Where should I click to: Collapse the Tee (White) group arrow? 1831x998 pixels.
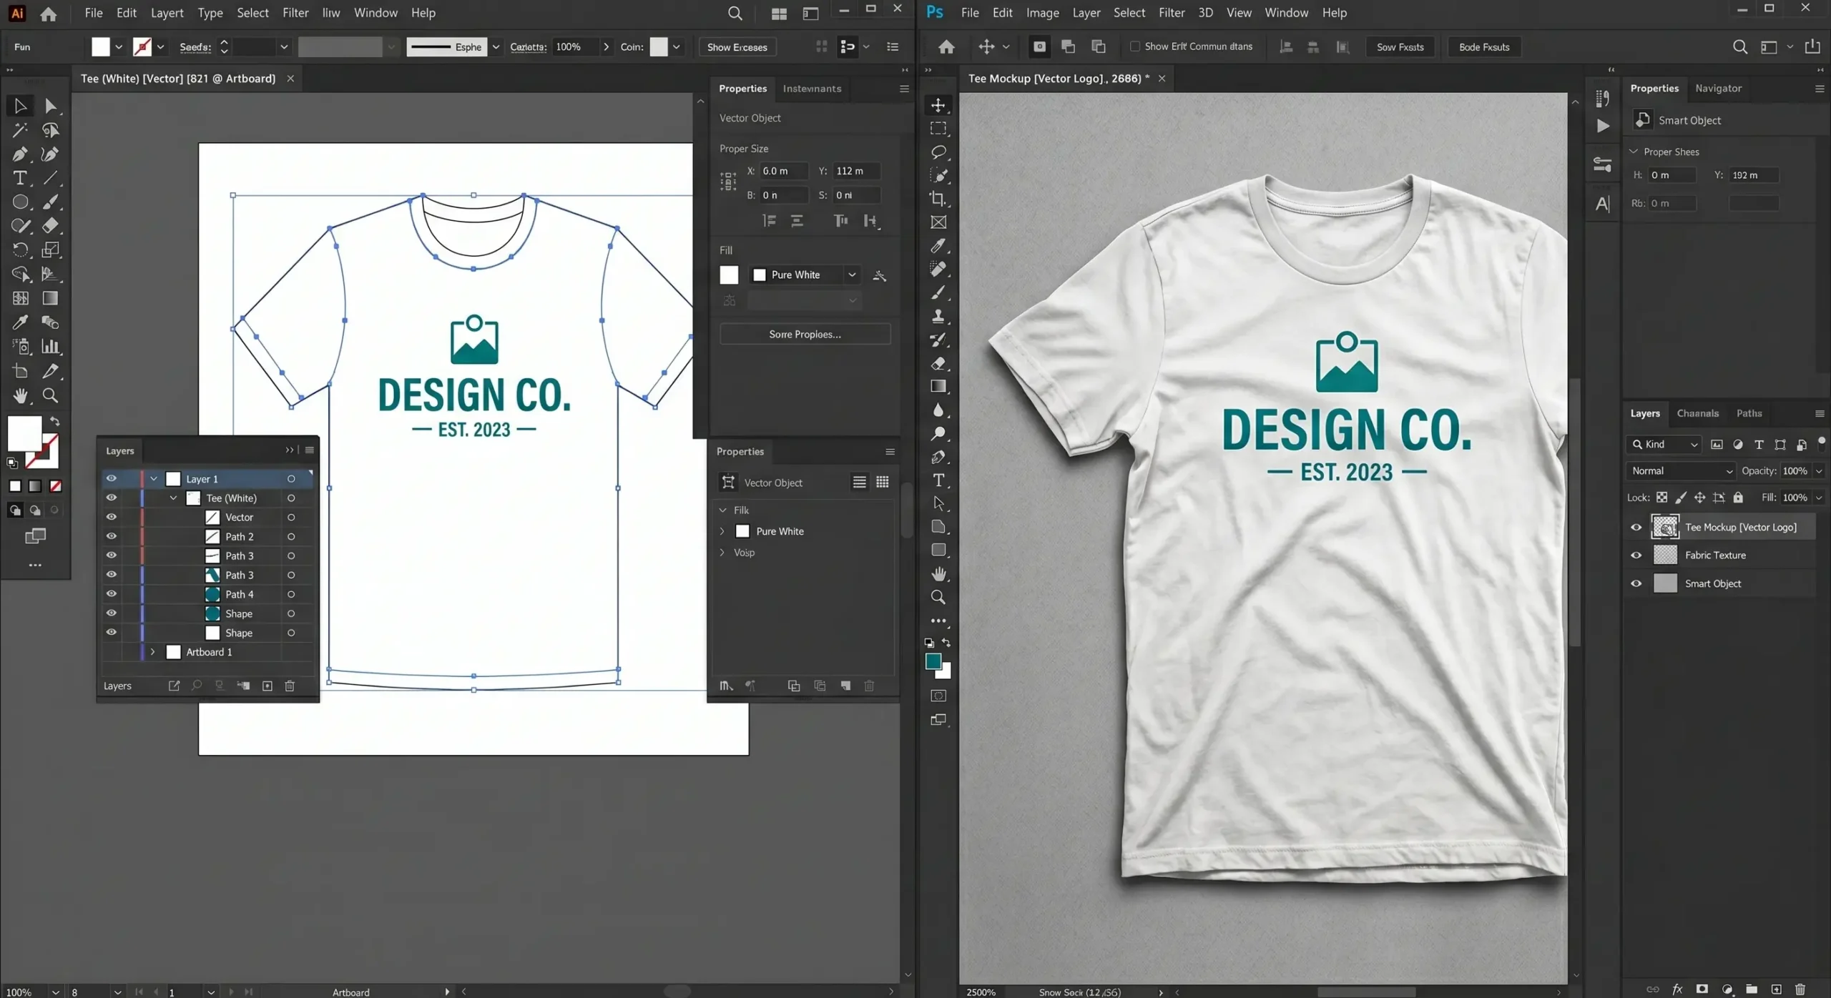[x=173, y=498]
